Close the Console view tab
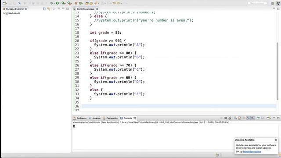281x158 pixels. pos(135,118)
